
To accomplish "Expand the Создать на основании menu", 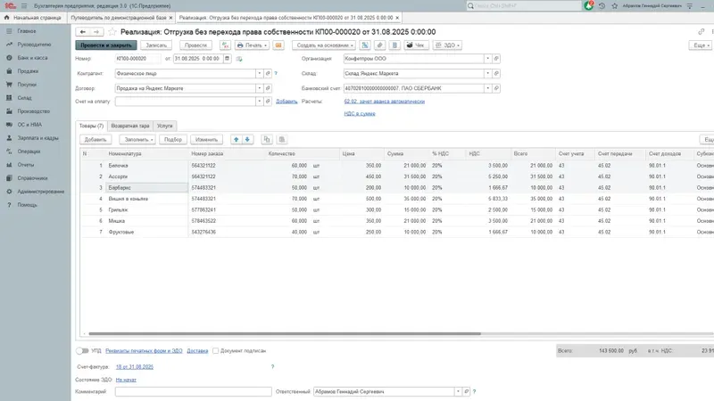I will (x=322, y=45).
